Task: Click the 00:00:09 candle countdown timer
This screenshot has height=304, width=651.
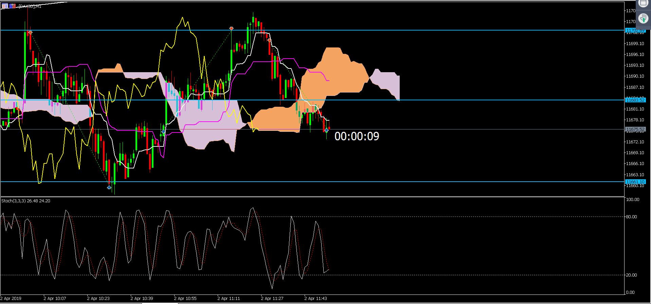Action: point(357,136)
